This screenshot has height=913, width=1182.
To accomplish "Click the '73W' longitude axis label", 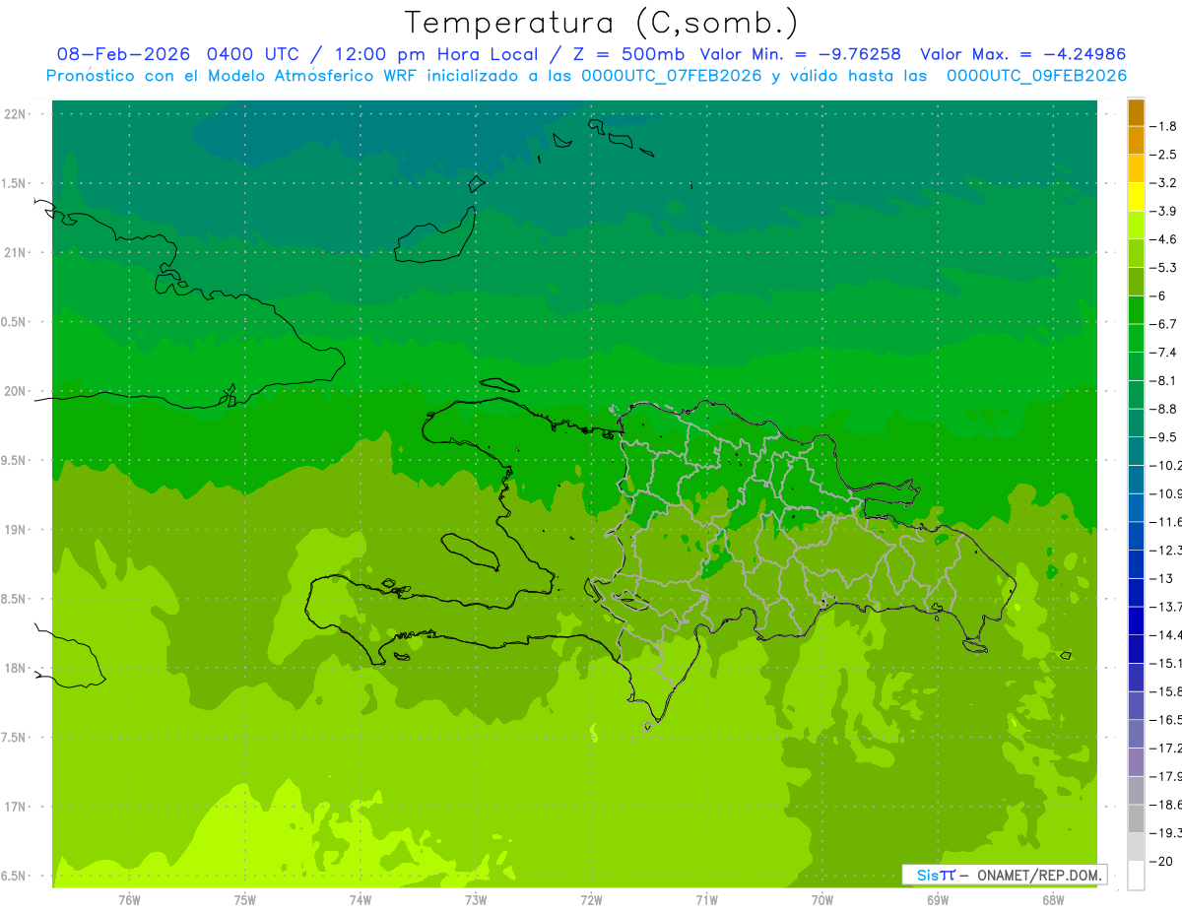I will (x=476, y=900).
